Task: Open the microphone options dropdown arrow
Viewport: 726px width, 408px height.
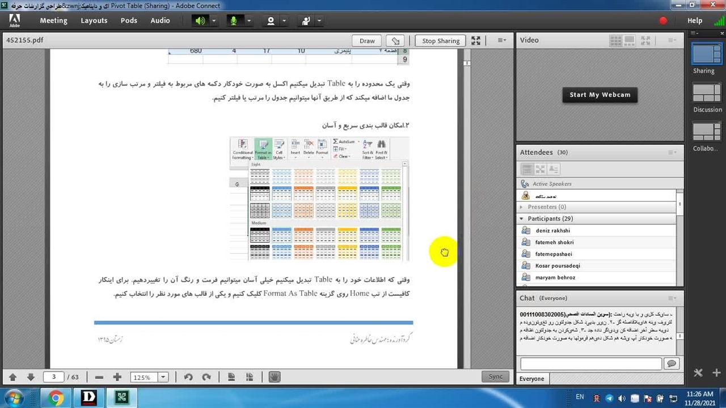Action: coord(248,21)
